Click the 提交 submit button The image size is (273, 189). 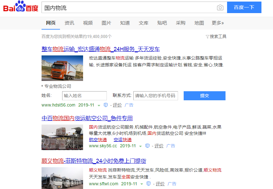tap(204, 96)
